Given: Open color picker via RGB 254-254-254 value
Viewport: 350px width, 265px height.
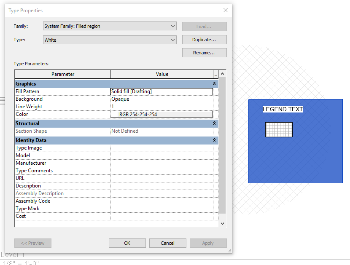Looking at the screenshot, I should [x=162, y=114].
